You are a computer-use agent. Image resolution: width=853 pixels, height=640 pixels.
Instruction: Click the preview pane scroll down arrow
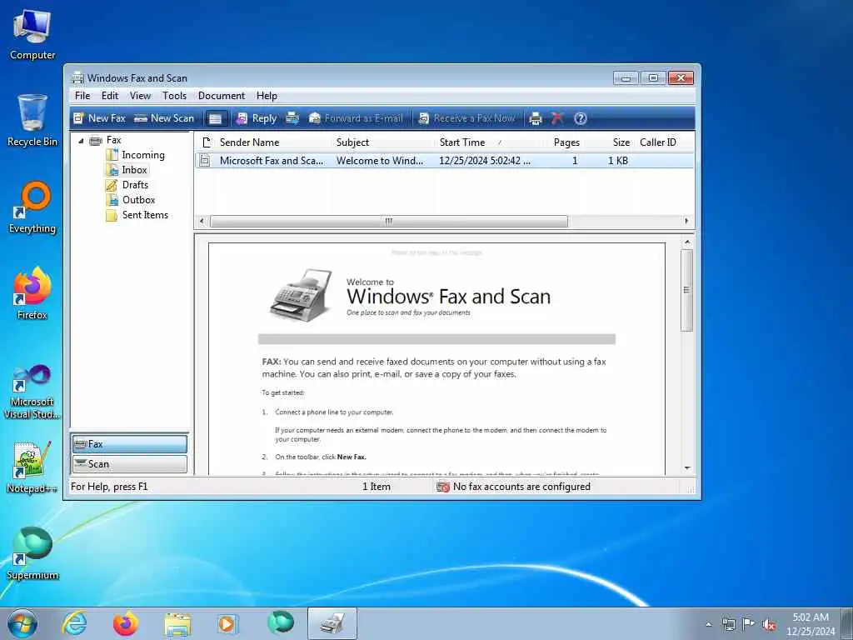point(687,468)
